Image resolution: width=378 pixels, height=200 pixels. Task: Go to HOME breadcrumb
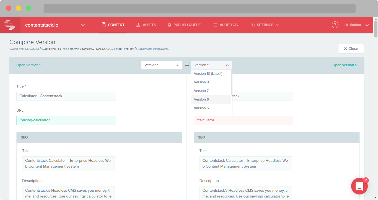click(74, 49)
